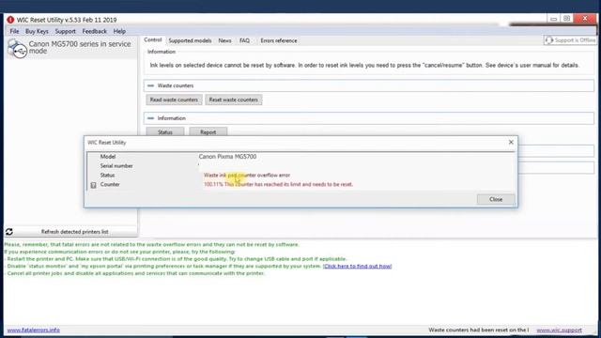Viewport: 601px width, 338px height.
Task: Click the Support is Offline label
Action: tap(575, 40)
